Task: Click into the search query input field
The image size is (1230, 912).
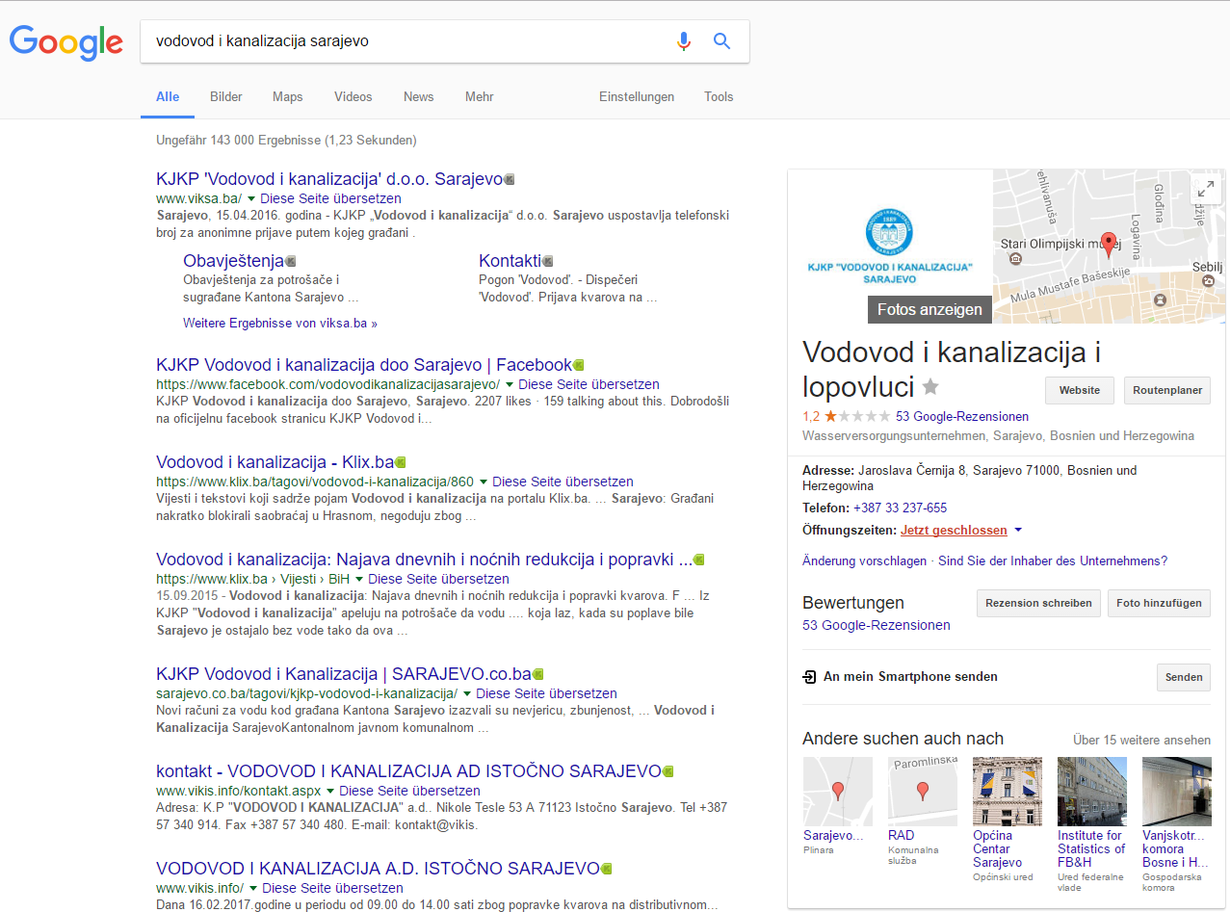Action: [405, 41]
